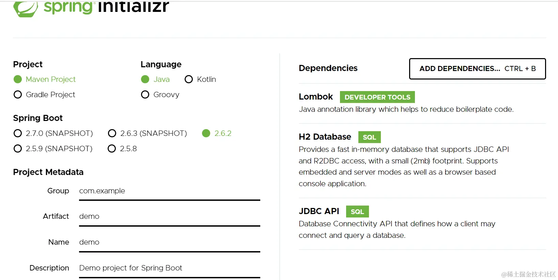This screenshot has height=280, width=558.
Task: Select Java as the language
Action: click(x=145, y=80)
